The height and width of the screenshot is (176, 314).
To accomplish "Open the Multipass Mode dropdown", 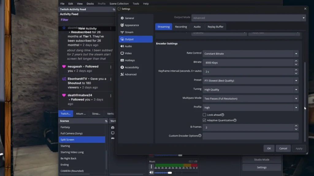I will (x=251, y=99).
